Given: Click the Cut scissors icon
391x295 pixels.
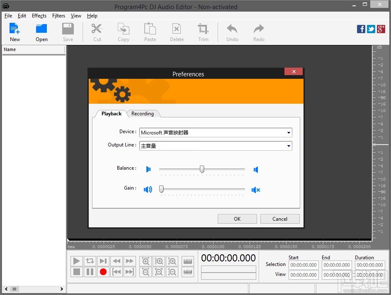Looking at the screenshot, I should 97,29.
